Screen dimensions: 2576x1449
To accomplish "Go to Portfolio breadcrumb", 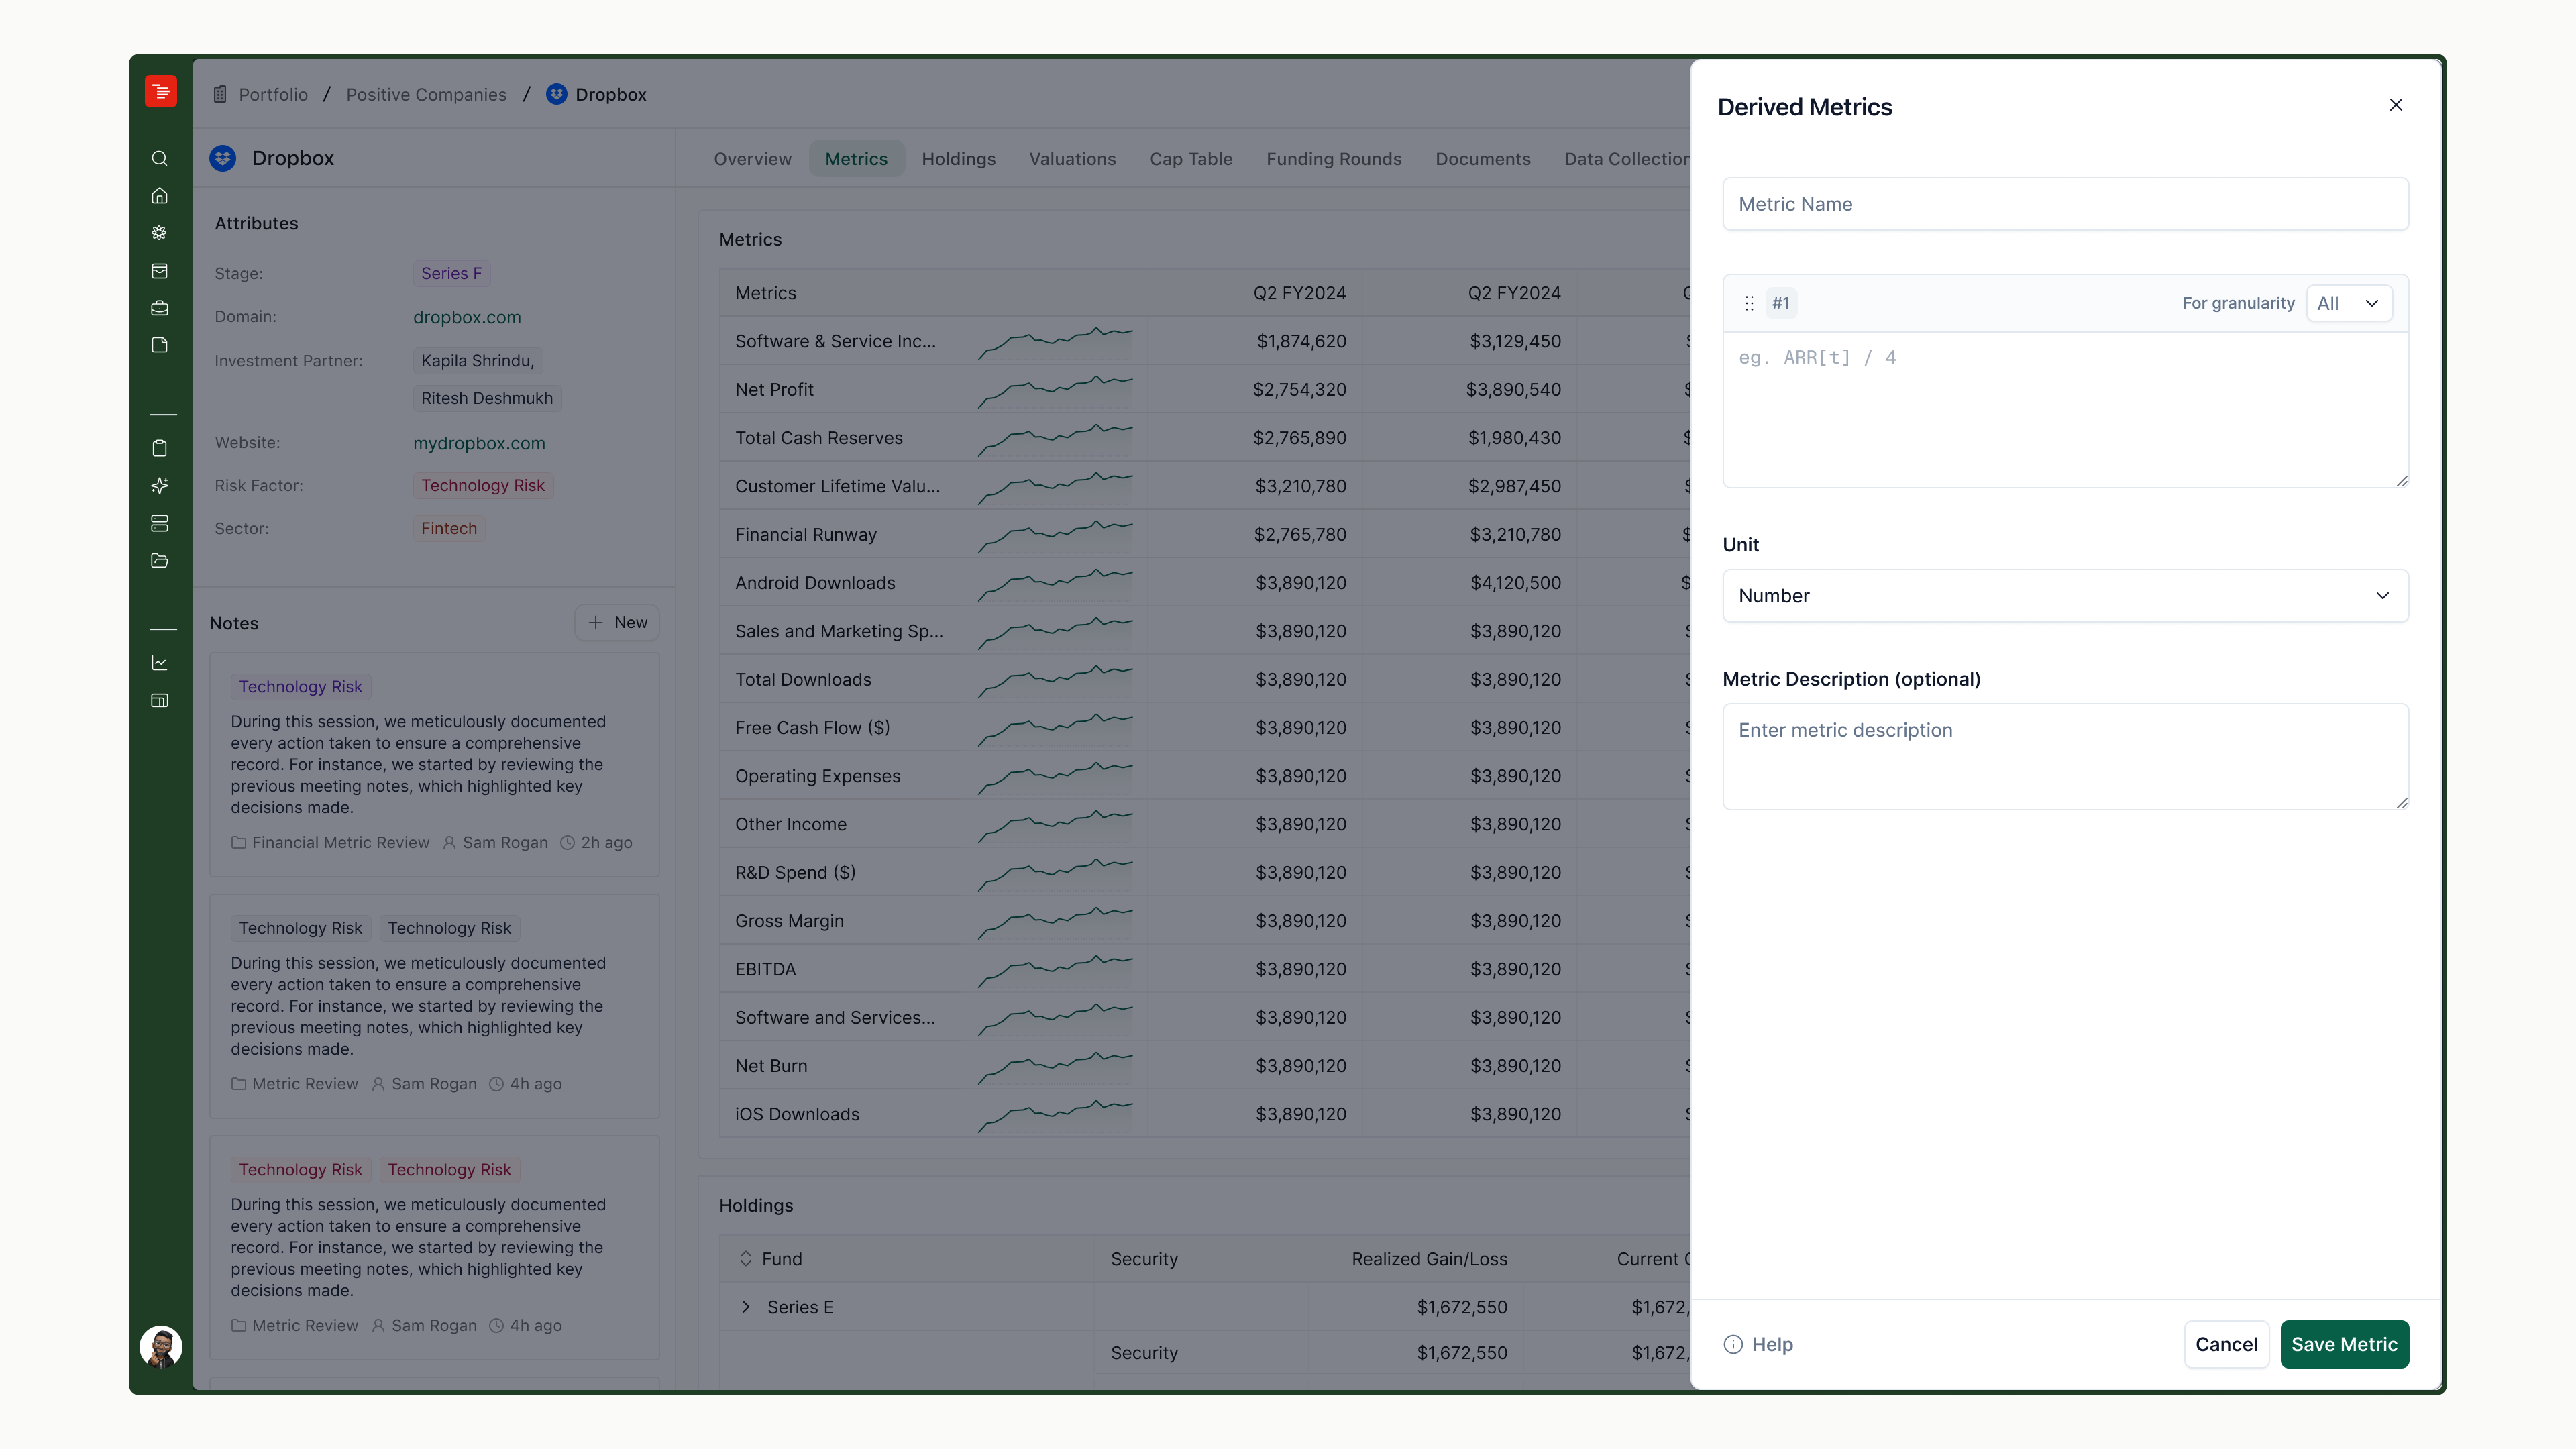I will click(273, 94).
